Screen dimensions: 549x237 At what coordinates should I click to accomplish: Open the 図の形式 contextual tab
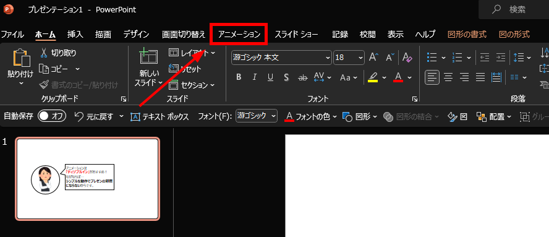[514, 35]
